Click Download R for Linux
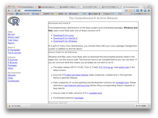 [x=64, y=35]
